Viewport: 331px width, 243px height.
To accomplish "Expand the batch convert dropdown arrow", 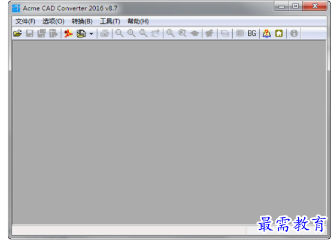I will (x=91, y=33).
